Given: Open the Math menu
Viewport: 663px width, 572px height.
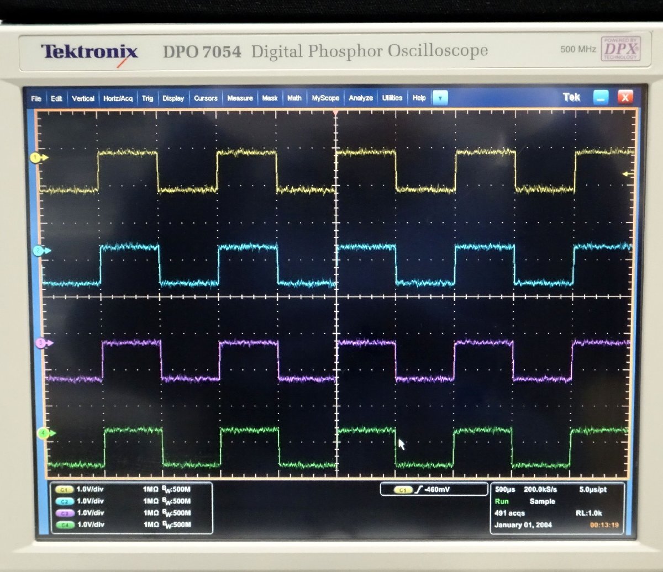Looking at the screenshot, I should 294,98.
